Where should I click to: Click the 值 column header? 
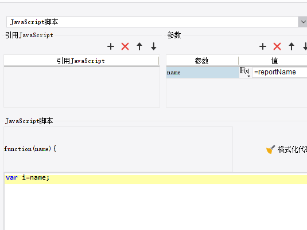click(x=274, y=61)
